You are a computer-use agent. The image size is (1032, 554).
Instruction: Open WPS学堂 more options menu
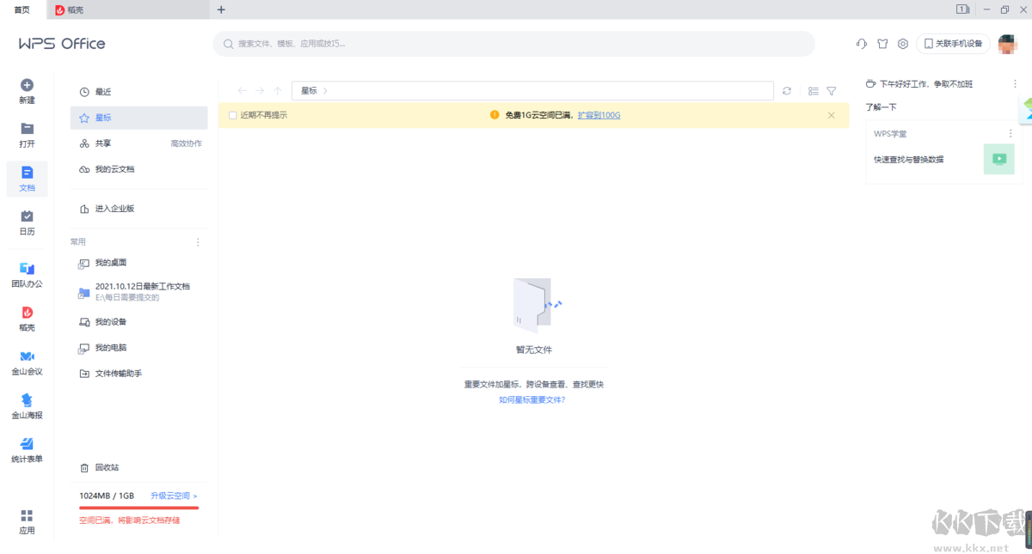1010,133
